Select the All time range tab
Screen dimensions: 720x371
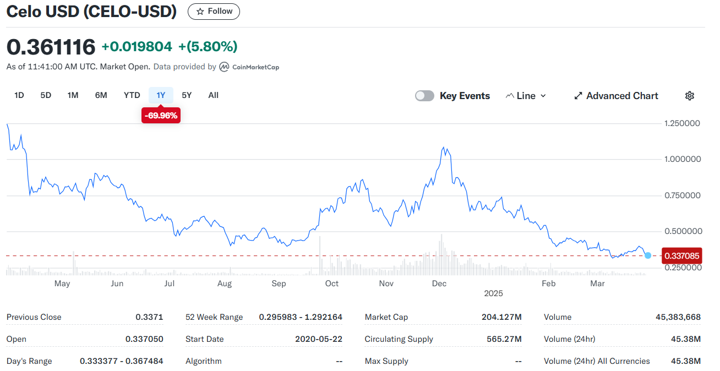coord(214,95)
